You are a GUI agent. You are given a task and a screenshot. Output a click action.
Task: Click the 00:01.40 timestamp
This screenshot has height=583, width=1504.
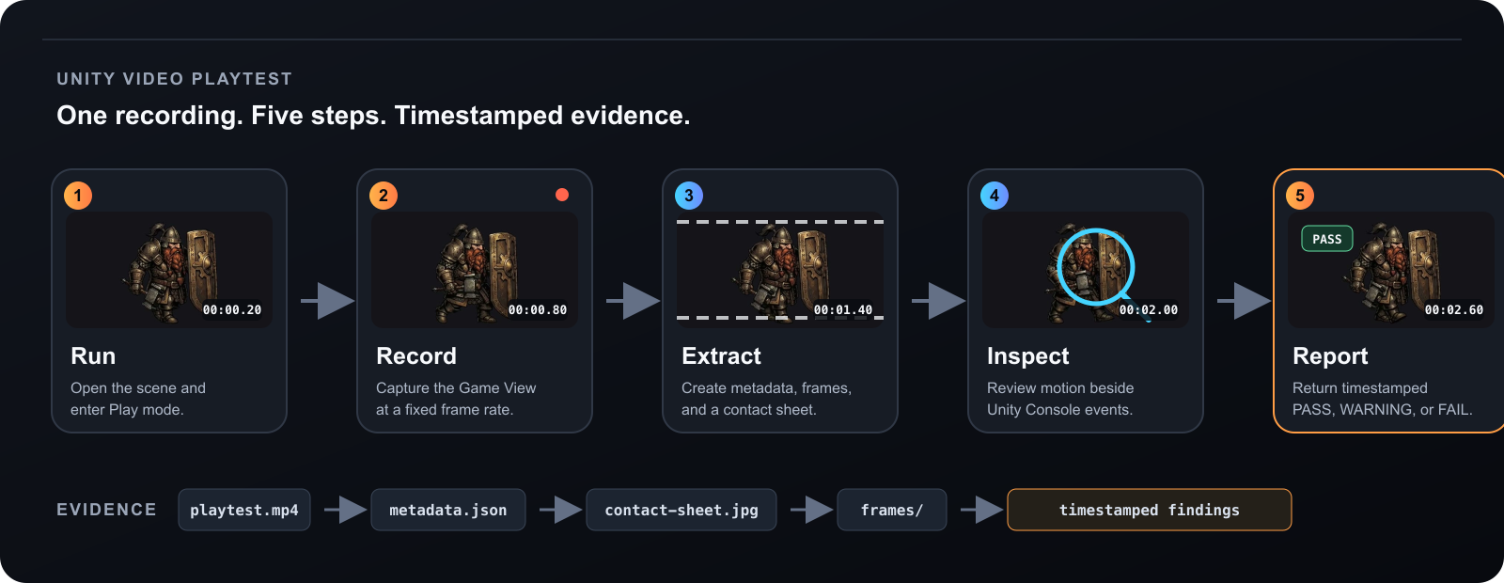[x=843, y=309]
